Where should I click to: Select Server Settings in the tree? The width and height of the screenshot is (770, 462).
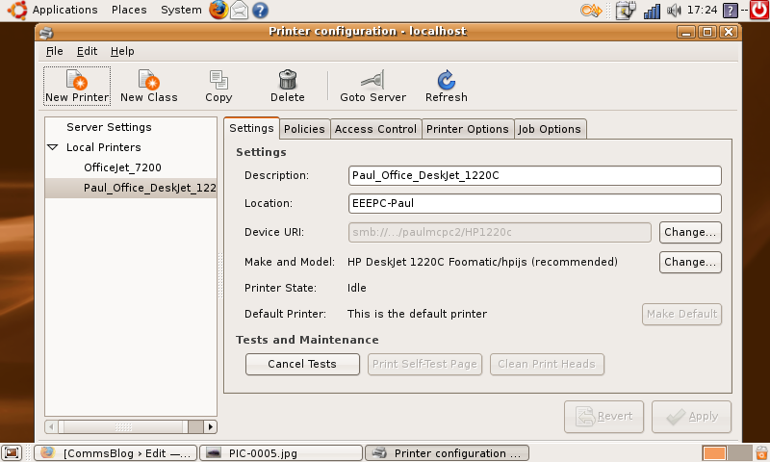point(109,127)
